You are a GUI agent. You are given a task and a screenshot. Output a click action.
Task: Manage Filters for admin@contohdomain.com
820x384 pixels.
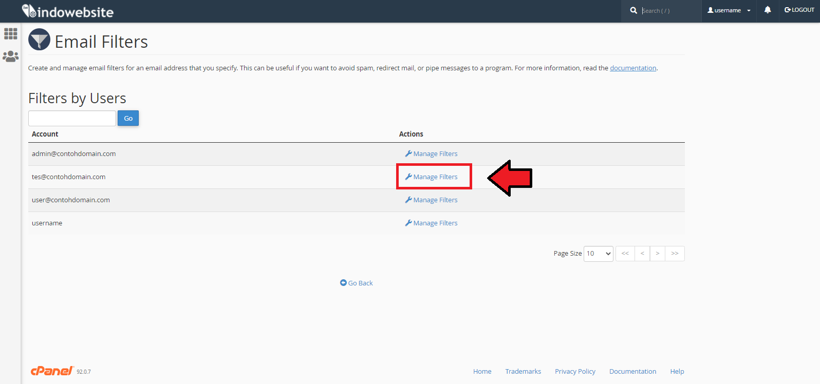coord(432,154)
